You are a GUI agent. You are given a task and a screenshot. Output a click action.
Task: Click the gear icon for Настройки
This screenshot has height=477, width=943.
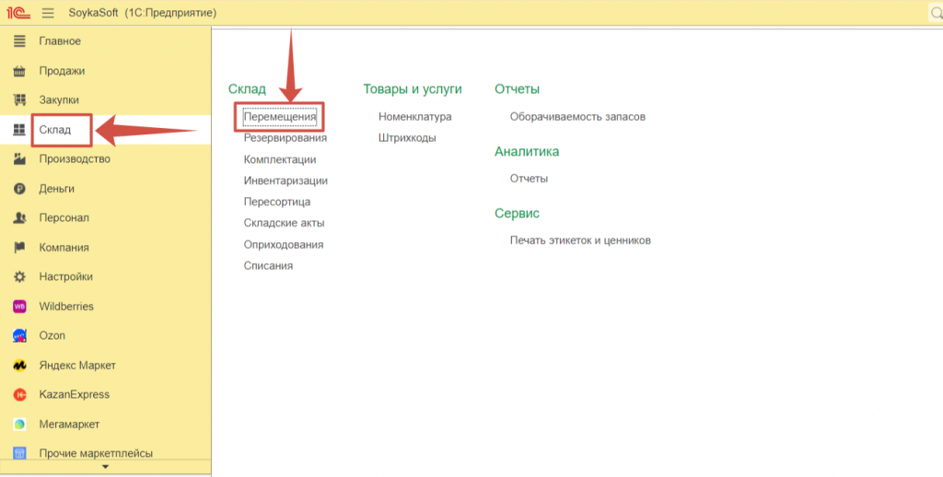pos(18,277)
